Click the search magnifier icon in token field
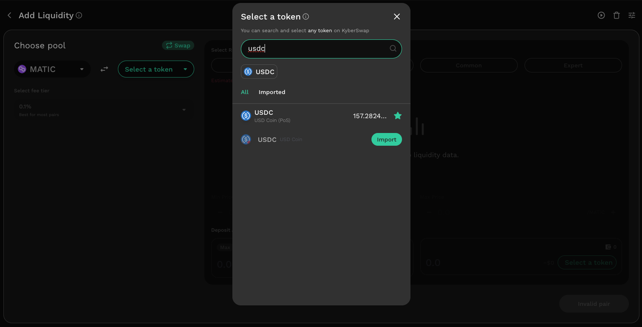 point(393,48)
